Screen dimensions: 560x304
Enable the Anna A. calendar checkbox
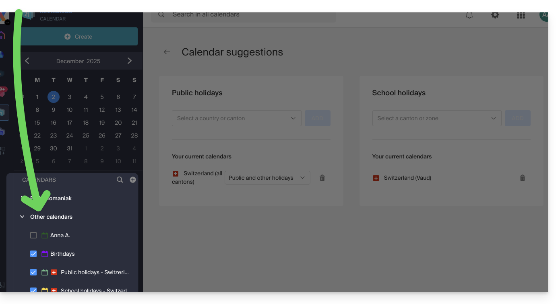click(33, 235)
